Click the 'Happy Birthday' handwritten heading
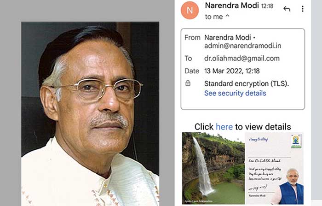 (x=259, y=140)
